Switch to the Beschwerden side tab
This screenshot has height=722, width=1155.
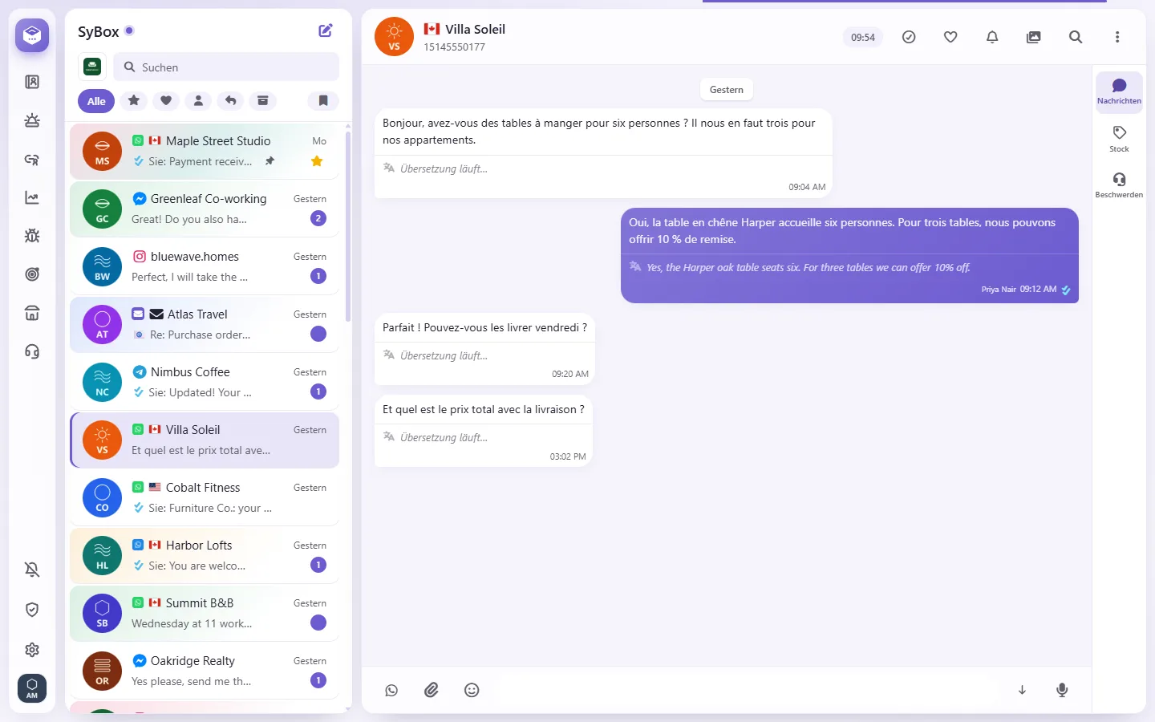[x=1119, y=185]
